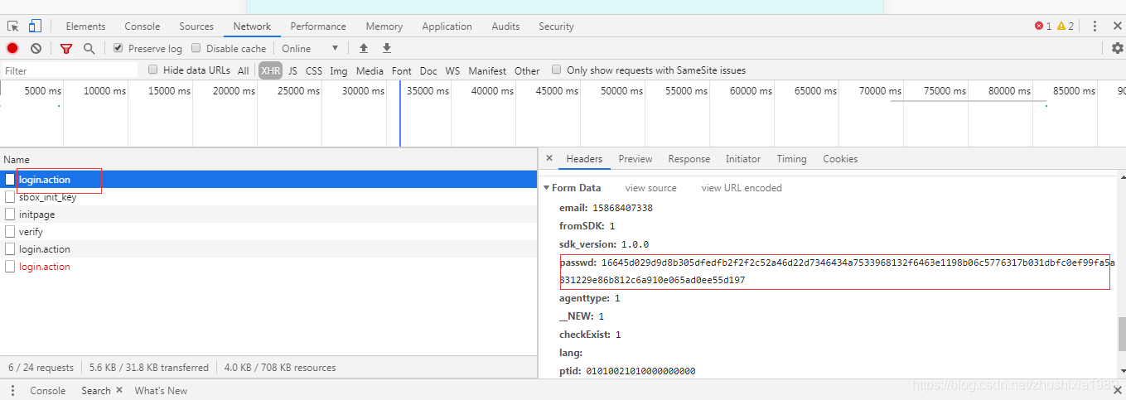Image resolution: width=1126 pixels, height=400 pixels.
Task: Open the Online throttling dropdown
Action: [x=310, y=49]
